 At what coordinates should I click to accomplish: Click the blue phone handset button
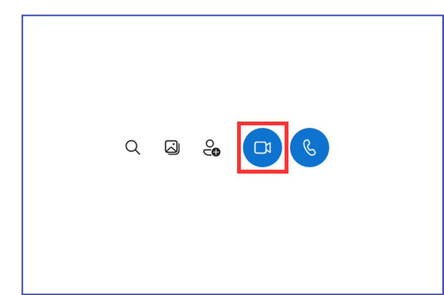310,147
